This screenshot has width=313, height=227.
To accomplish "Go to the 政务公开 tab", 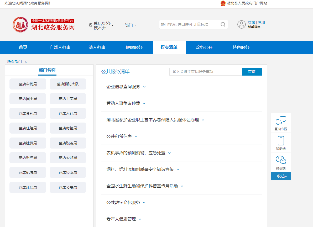I will tap(204, 47).
